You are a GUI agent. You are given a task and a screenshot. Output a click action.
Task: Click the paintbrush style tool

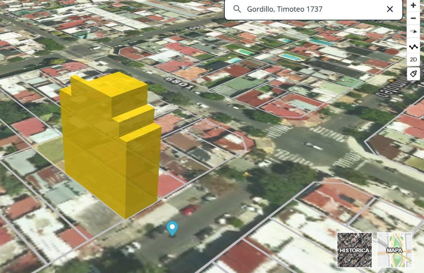point(413,74)
